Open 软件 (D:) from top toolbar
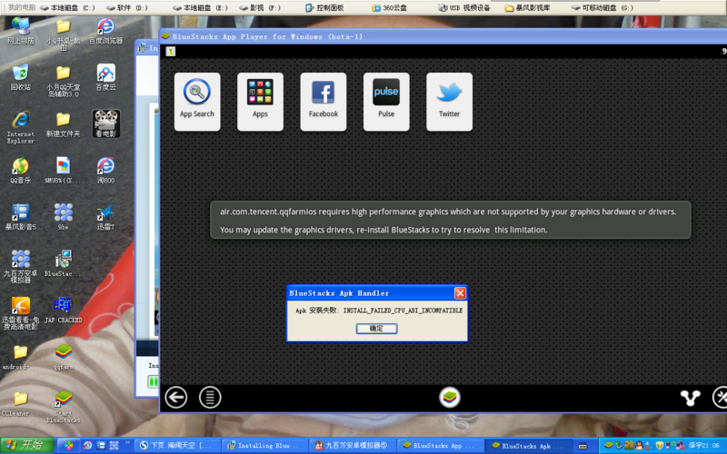Screen dimensions: 727x454 click(127, 7)
